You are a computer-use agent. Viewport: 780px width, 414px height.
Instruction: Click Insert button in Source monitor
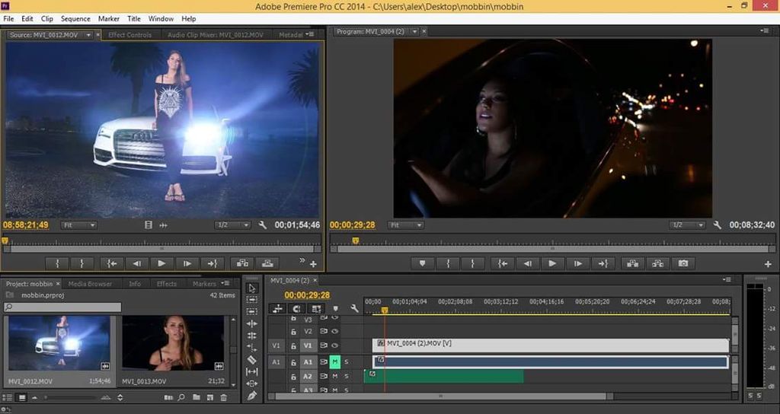(x=242, y=263)
